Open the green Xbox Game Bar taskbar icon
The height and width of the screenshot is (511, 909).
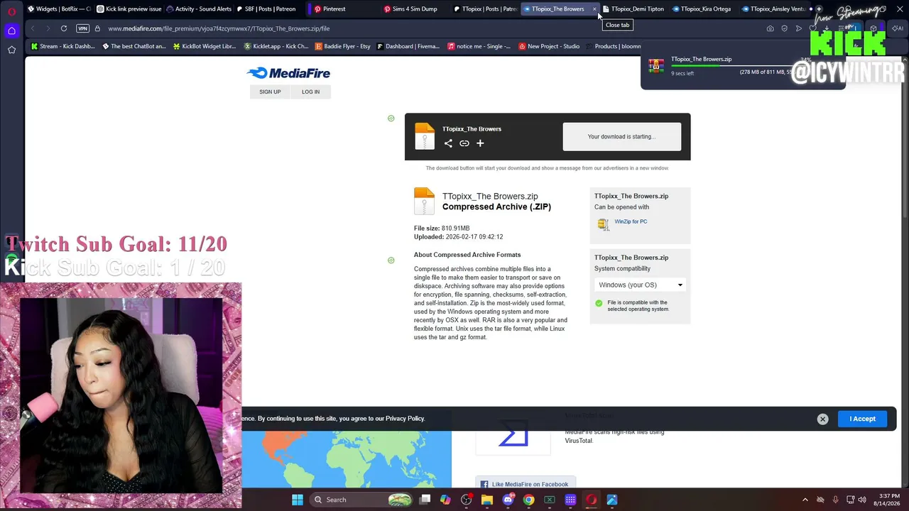click(x=549, y=500)
